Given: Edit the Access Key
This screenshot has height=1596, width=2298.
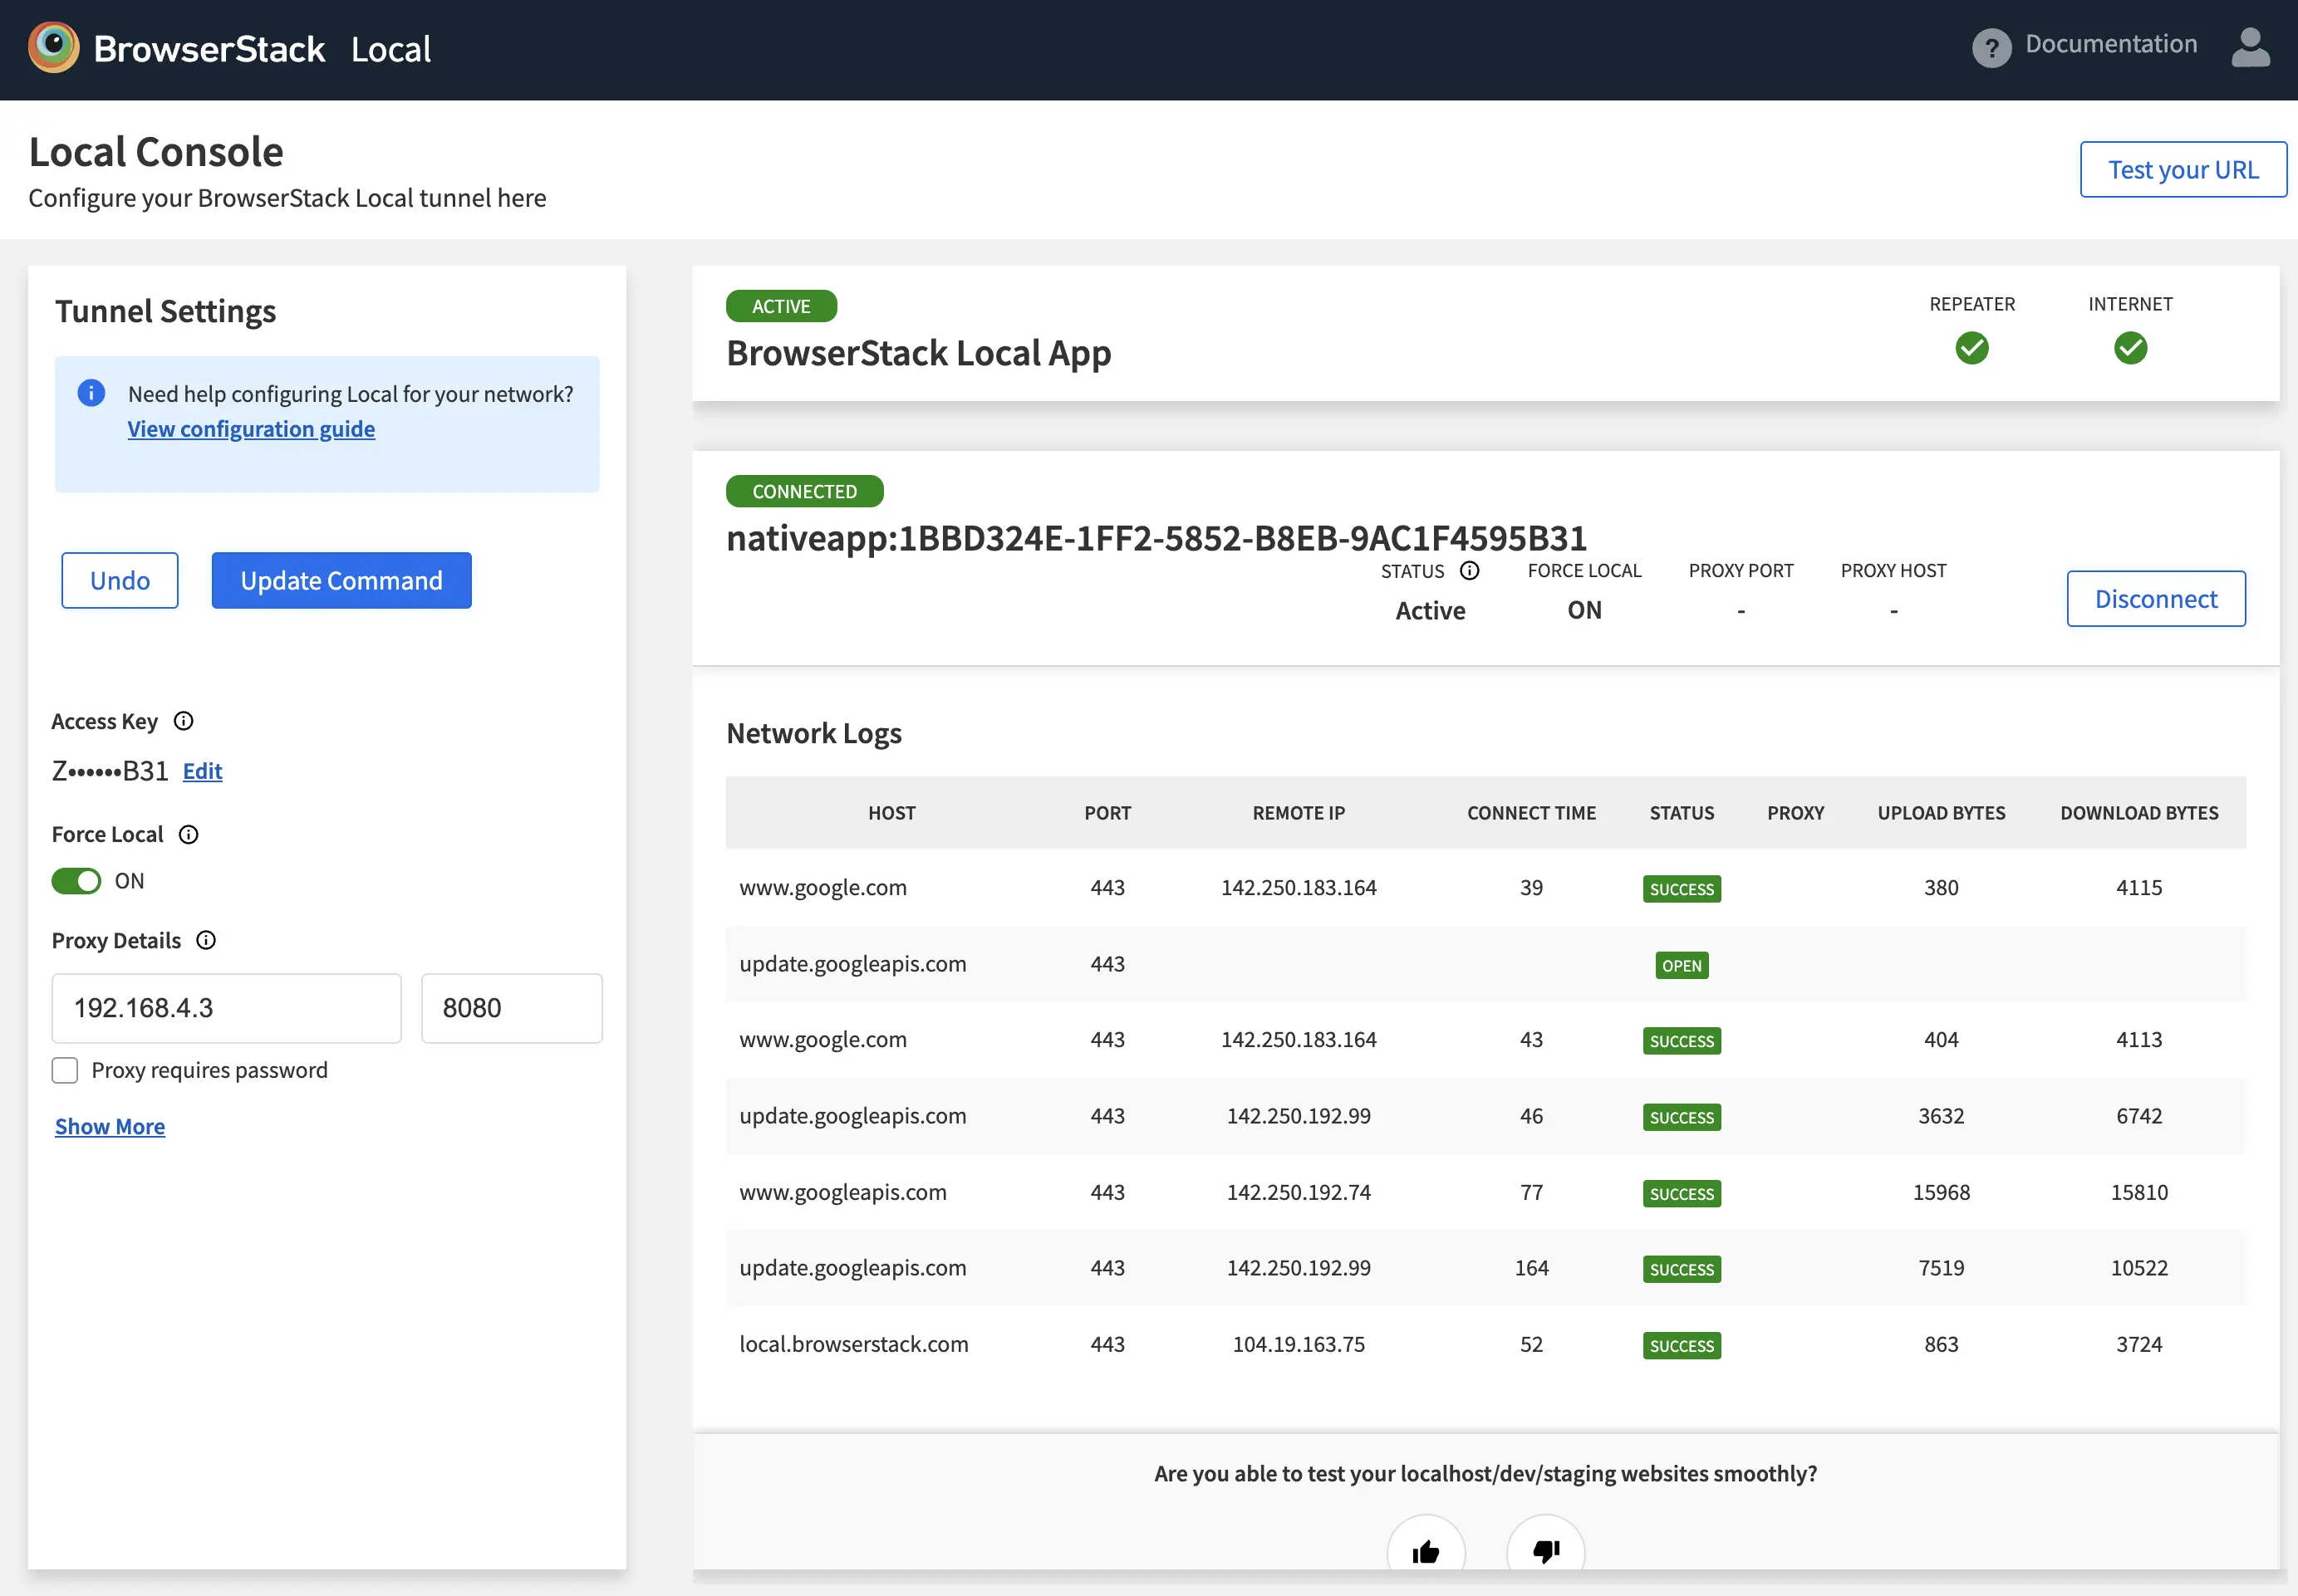Looking at the screenshot, I should click(202, 771).
